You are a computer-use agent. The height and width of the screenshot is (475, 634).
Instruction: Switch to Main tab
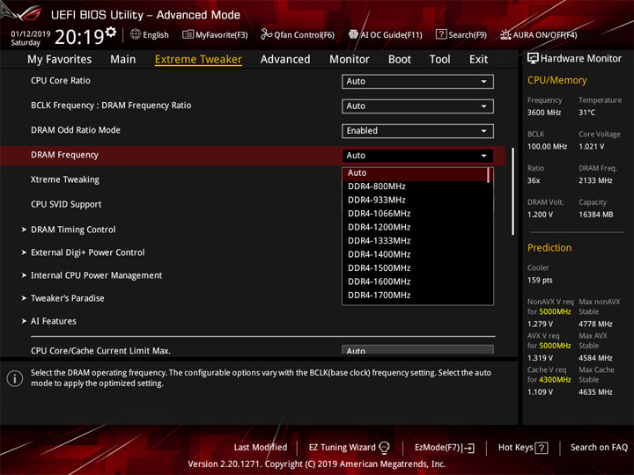123,60
